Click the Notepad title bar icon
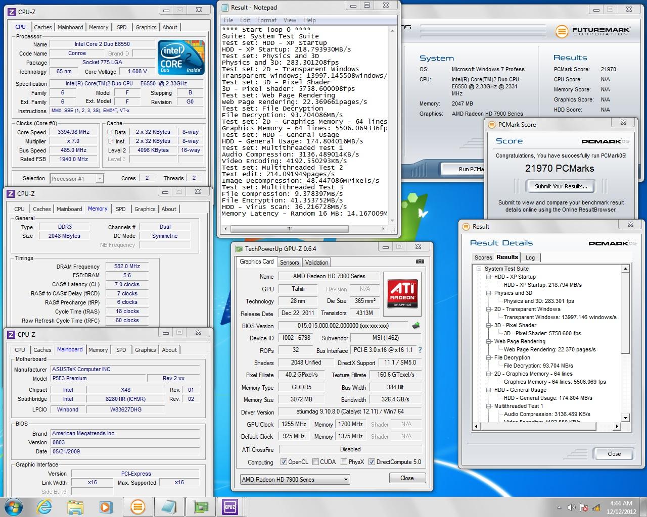The height and width of the screenshot is (517, 647). pos(225,7)
